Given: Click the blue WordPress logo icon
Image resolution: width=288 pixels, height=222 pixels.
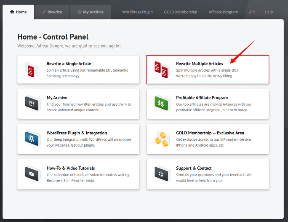Looking at the screenshot, I should [x=32, y=139].
